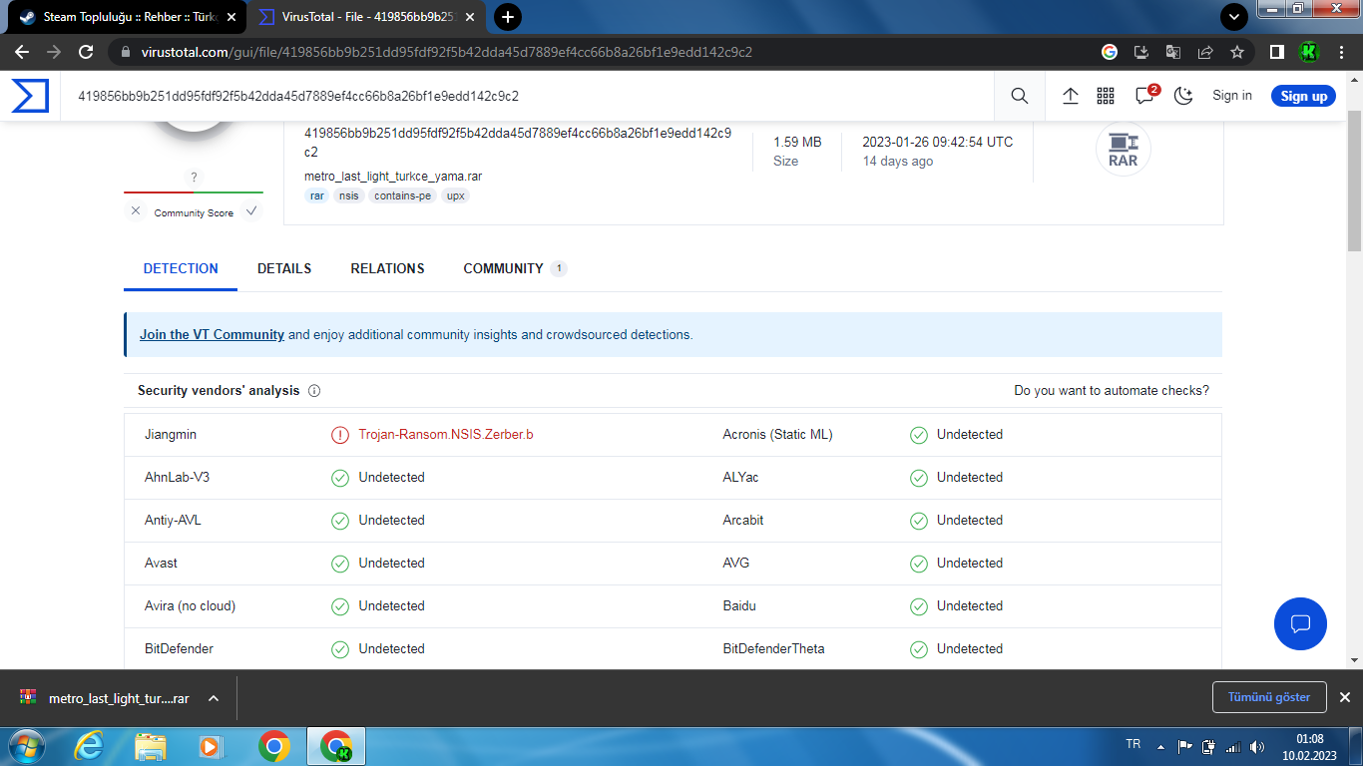This screenshot has width=1363, height=766.
Task: Click the upload file icon
Action: click(x=1071, y=96)
